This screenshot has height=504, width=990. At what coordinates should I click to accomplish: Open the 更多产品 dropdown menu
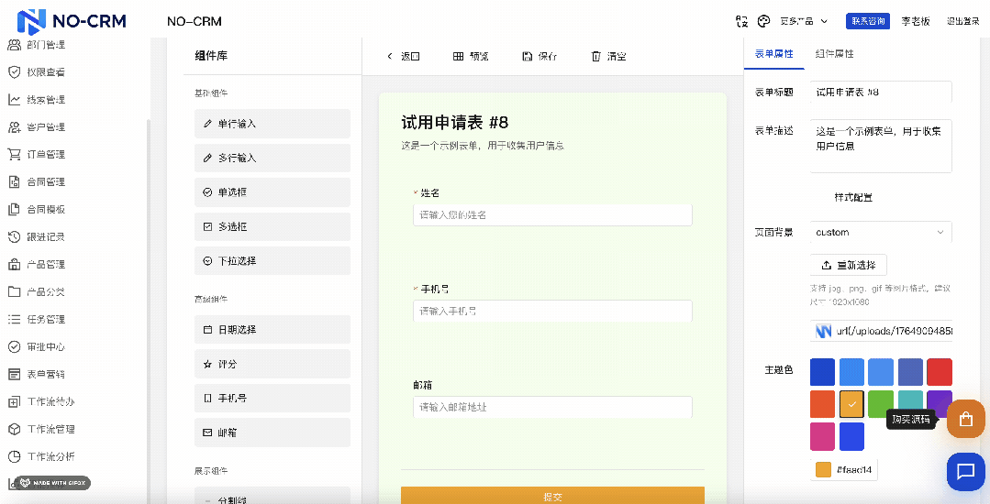[804, 21]
